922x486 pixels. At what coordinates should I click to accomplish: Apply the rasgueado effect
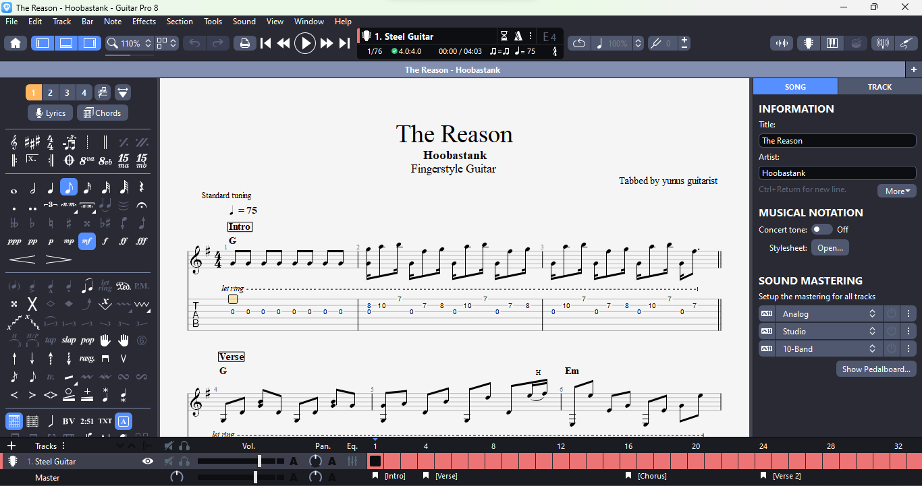pos(87,359)
